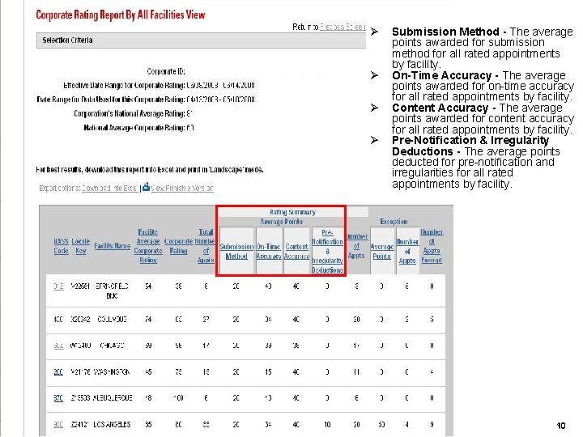
Task: Open the NASS code link in Los Angeles row
Action: pyautogui.click(x=59, y=424)
